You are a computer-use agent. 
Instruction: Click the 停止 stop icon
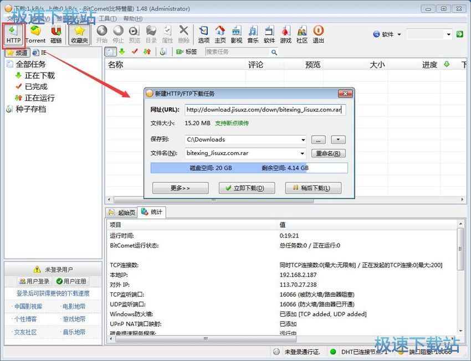click(x=118, y=34)
